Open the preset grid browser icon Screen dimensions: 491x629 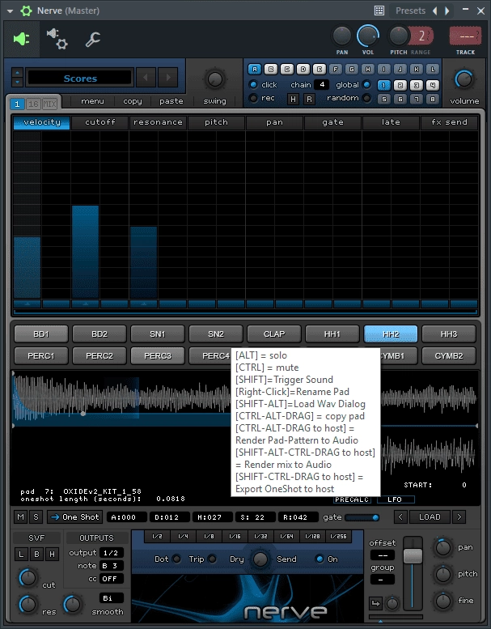[x=379, y=11]
